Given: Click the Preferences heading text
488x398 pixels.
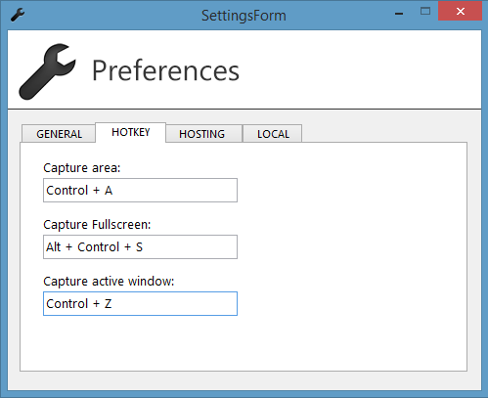Looking at the screenshot, I should pyautogui.click(x=165, y=70).
